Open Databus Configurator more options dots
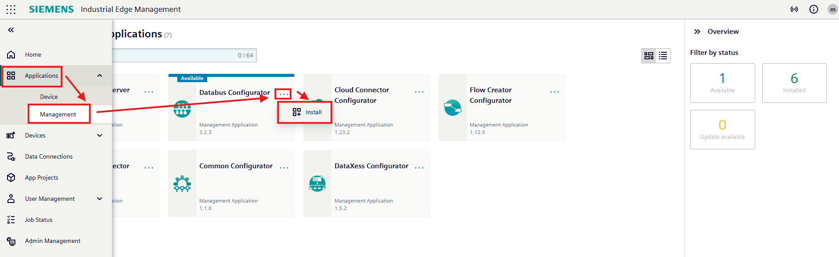 (284, 94)
